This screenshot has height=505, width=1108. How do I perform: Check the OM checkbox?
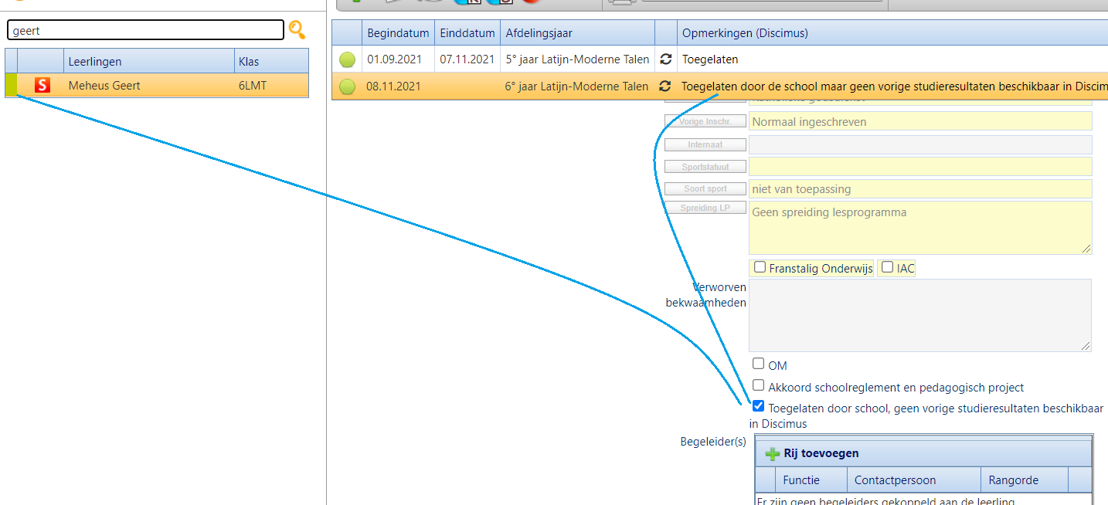coord(759,364)
